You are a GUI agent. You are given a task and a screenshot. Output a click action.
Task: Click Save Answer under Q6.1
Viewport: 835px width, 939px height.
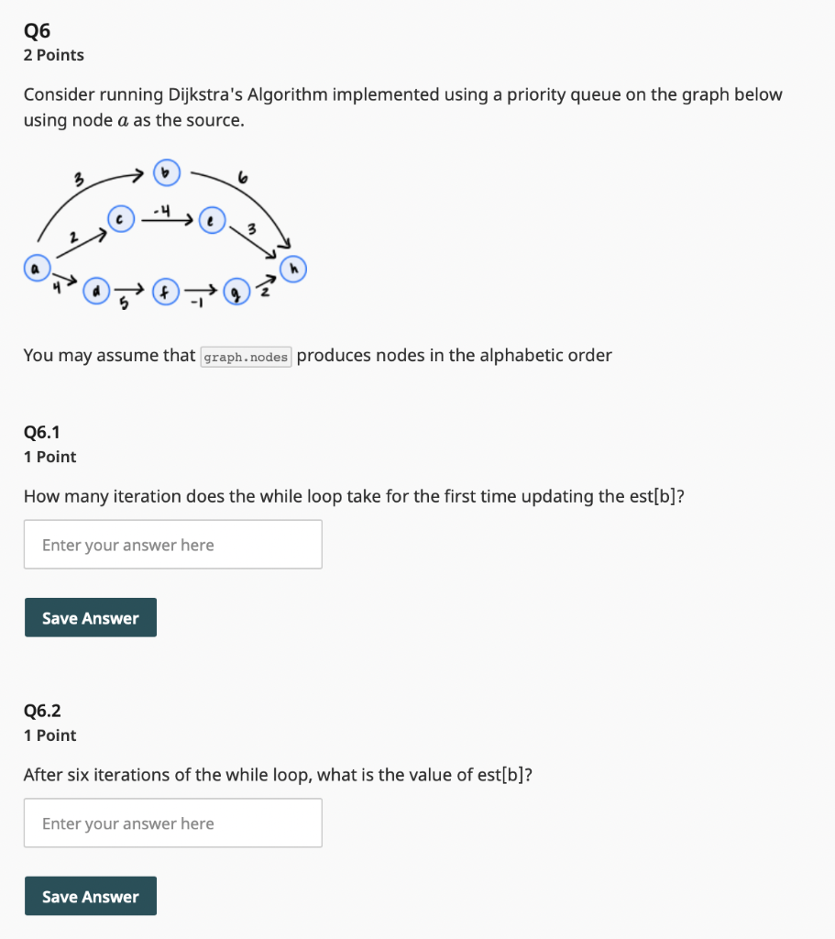(90, 617)
